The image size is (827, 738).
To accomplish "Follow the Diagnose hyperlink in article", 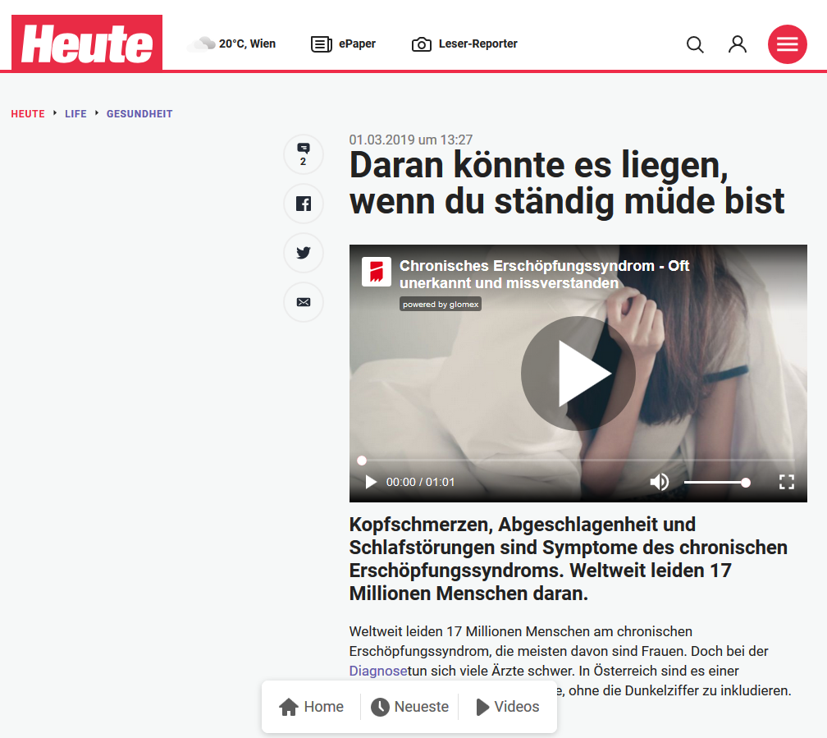I will point(378,671).
